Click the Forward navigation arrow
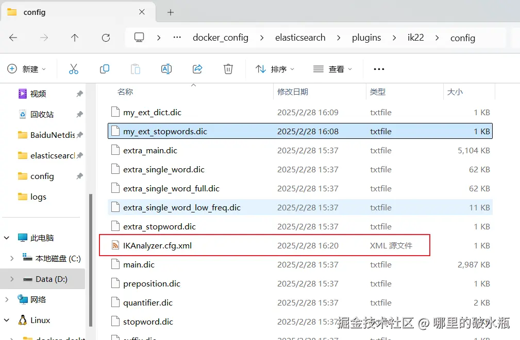The image size is (520, 340). point(44,38)
